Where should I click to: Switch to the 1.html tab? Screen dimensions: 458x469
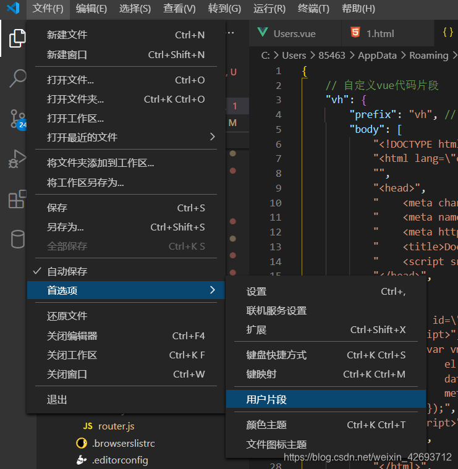click(x=388, y=33)
